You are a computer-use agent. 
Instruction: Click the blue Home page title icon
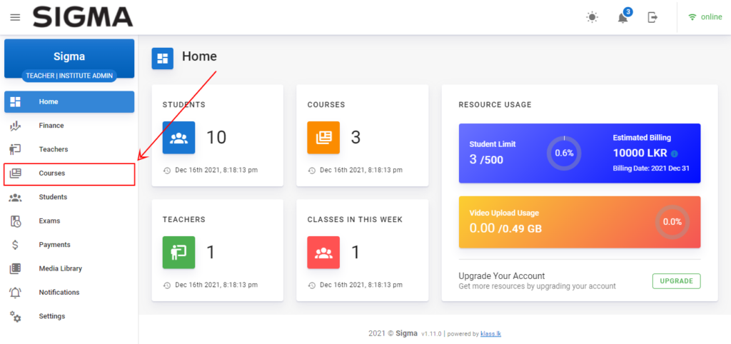point(162,59)
